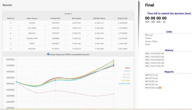
Task: Click the Team Name column header
Action: click(x=32, y=18)
